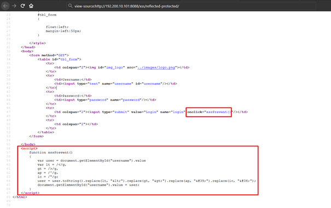Image resolution: width=331 pixels, height=208 pixels.
Task: Click the 'var user = document.getElementById' line
Action: 91,161
